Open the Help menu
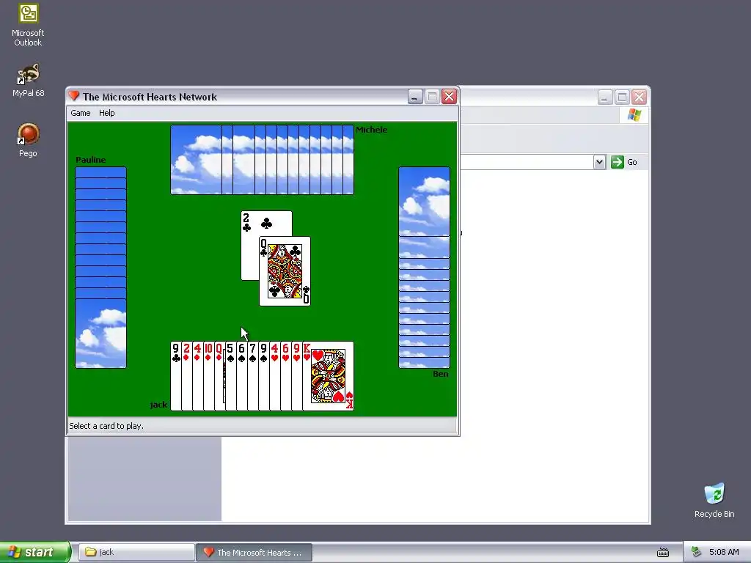Viewport: 751px width, 563px height. coord(107,113)
